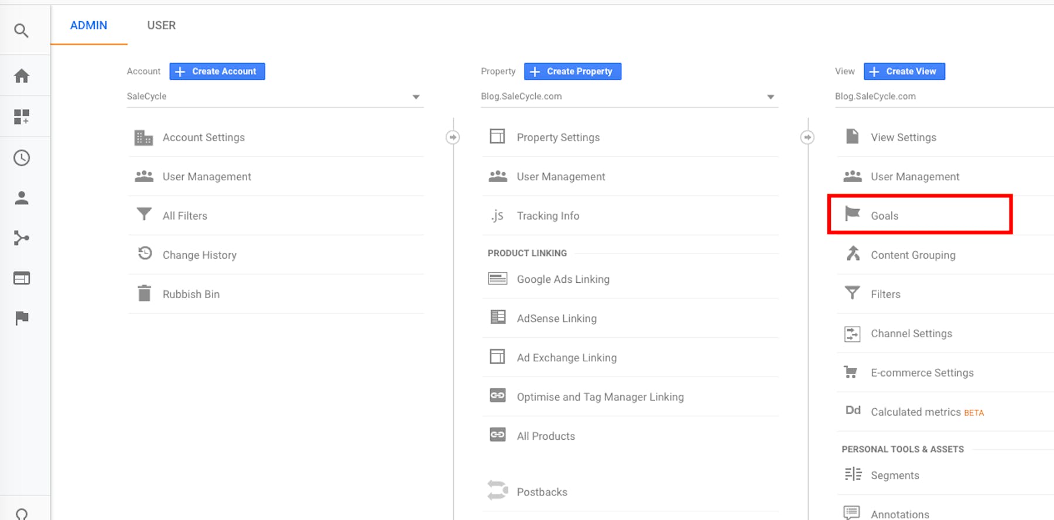Open E-commerce Settings link

[922, 373]
